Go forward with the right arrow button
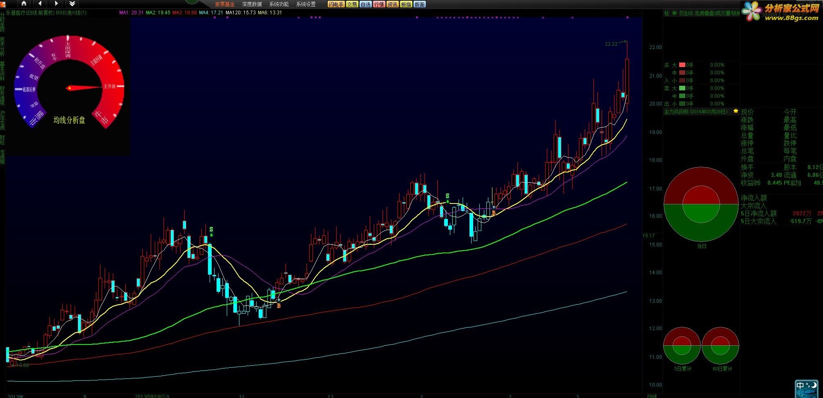 click(x=56, y=4)
